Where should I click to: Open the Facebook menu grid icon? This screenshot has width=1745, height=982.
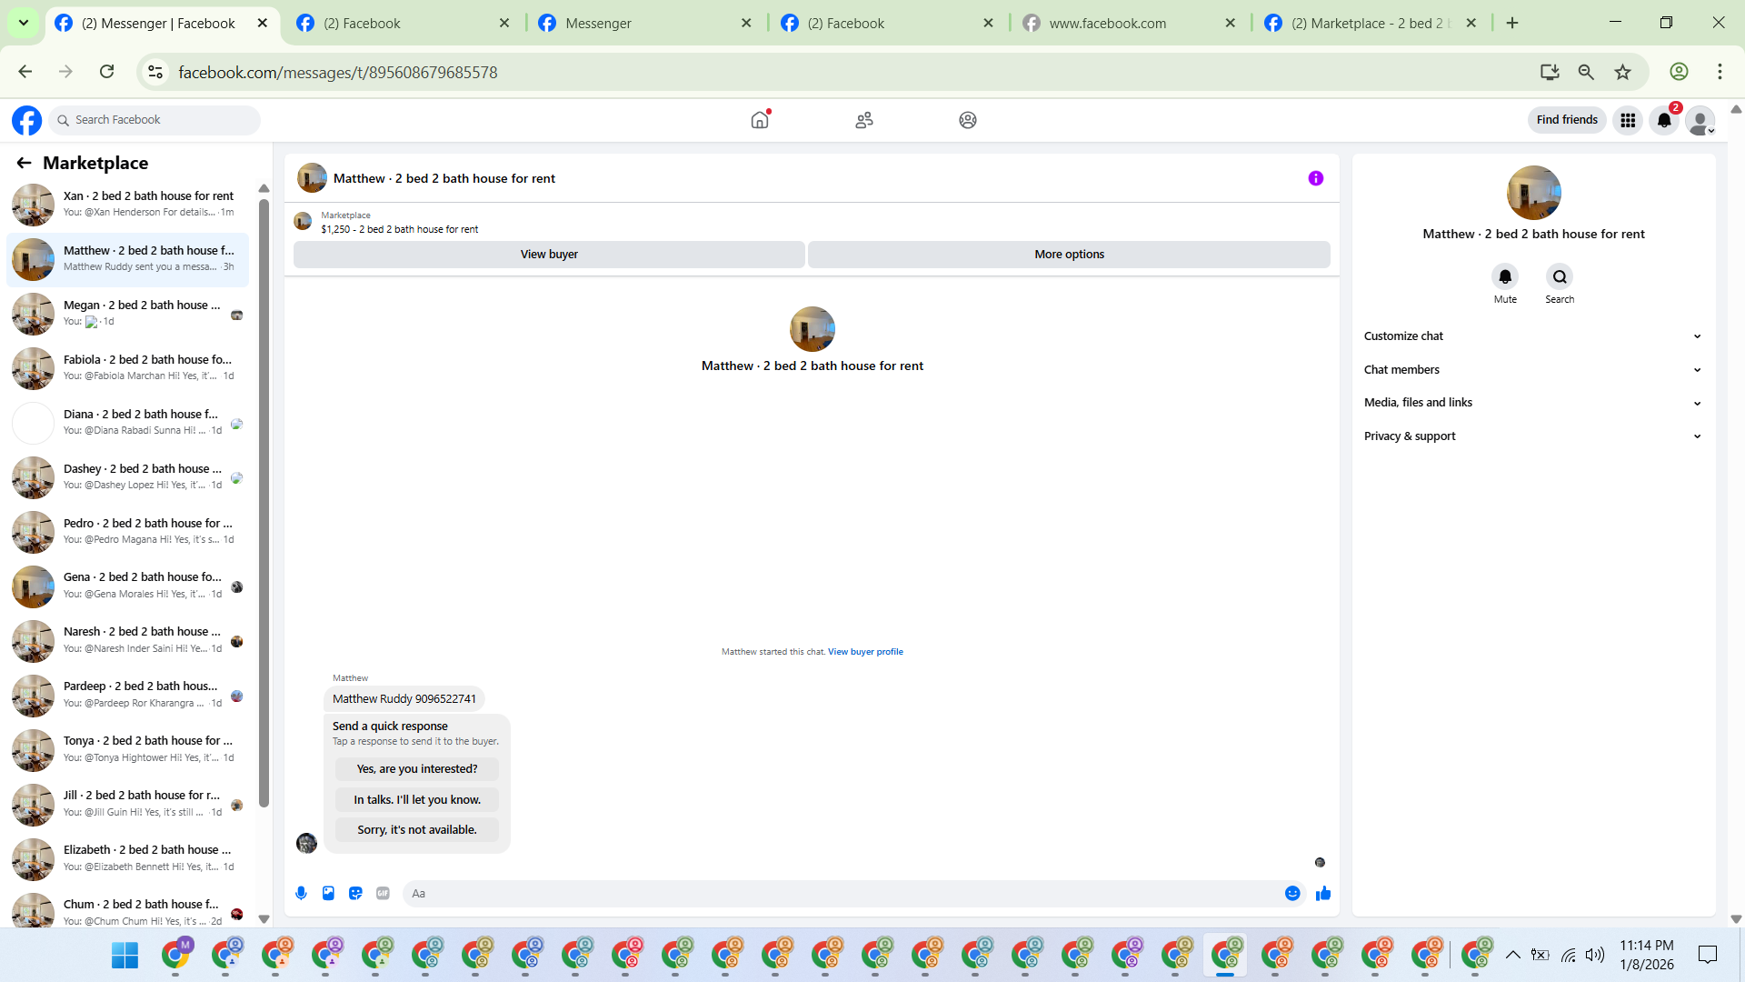(1628, 120)
